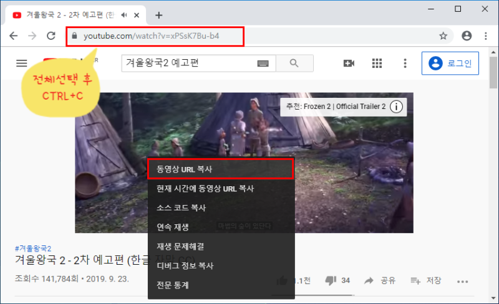
Task: Click the 저장 save-to-playlist button
Action: pyautogui.click(x=426, y=280)
